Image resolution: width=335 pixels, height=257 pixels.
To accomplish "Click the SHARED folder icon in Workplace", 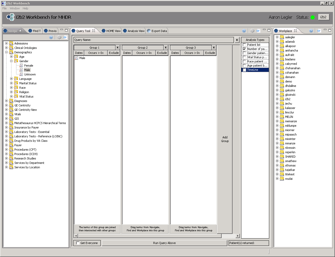I will (x=282, y=157).
